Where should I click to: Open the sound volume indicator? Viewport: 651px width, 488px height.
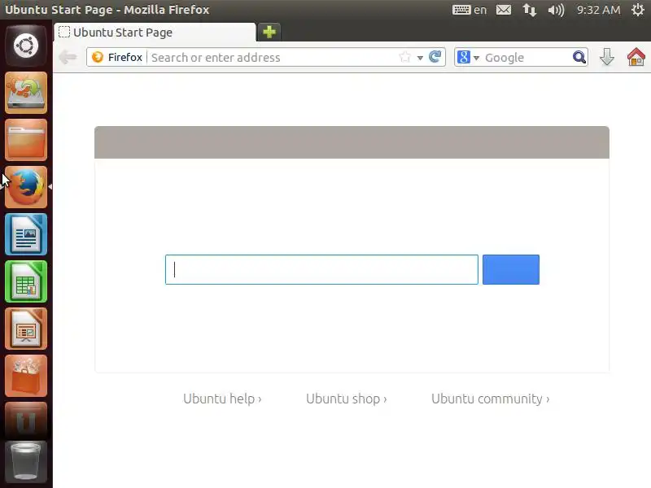(556, 10)
